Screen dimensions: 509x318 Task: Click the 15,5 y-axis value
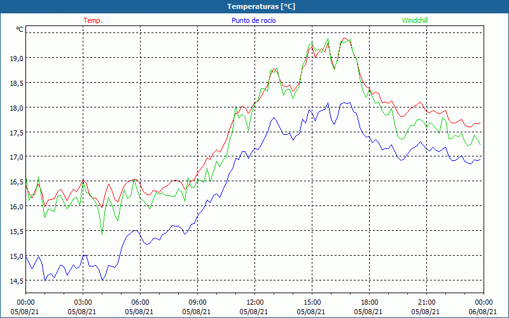point(17,232)
